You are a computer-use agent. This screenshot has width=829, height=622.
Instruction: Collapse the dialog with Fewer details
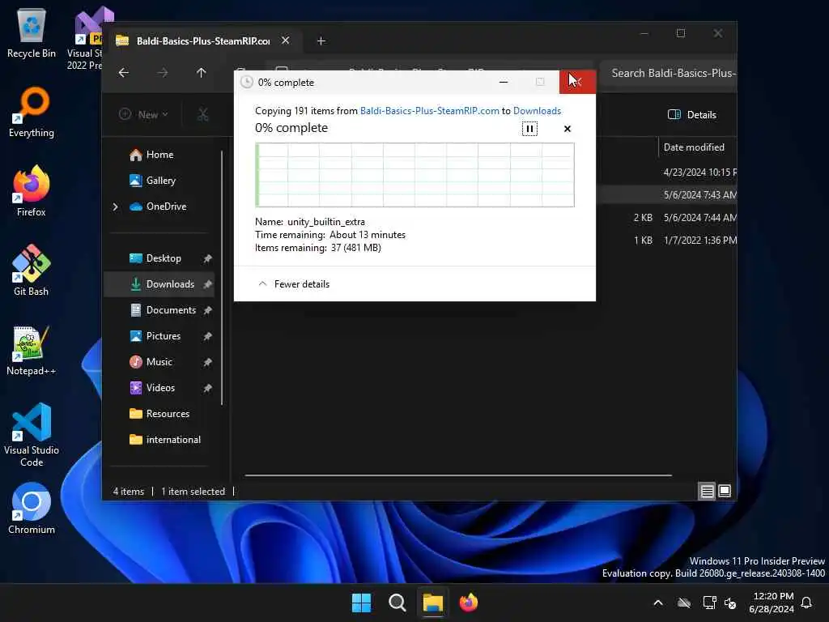point(294,284)
